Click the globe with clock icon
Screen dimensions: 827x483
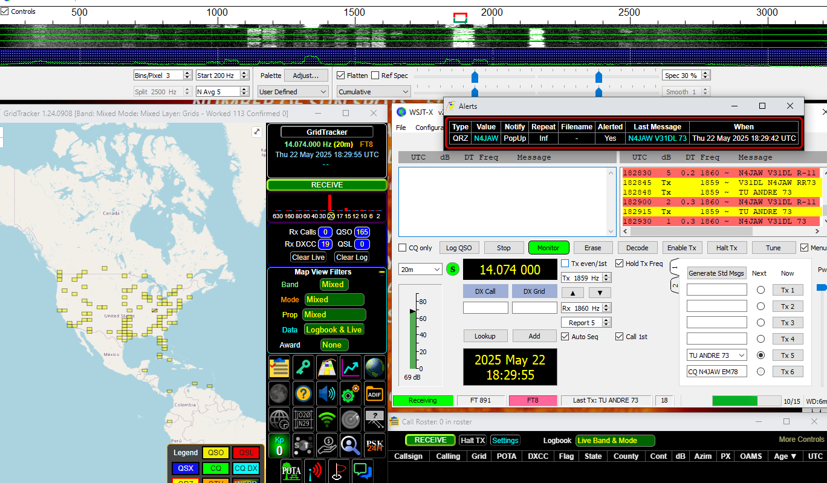pyautogui.click(x=279, y=419)
